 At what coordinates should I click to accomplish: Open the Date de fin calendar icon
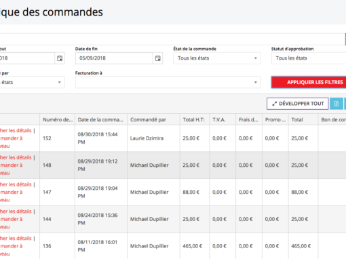click(158, 58)
